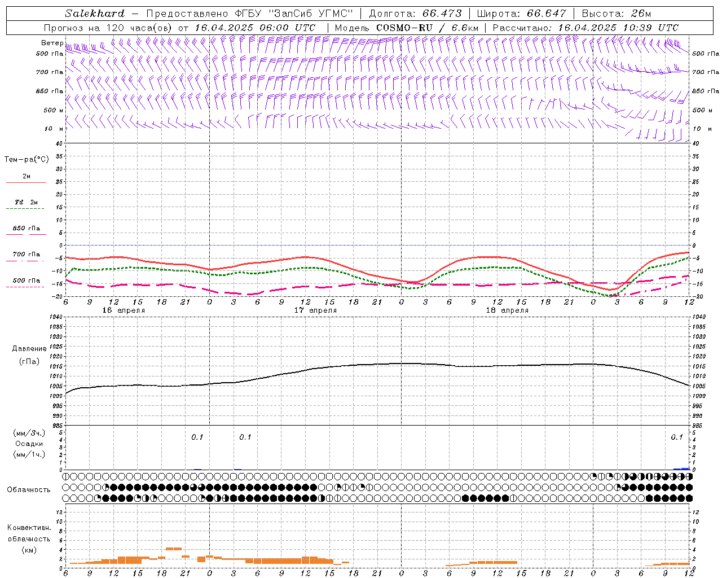Click the Salekhard station name in header
This screenshot has height=578, width=722.
coord(94,14)
